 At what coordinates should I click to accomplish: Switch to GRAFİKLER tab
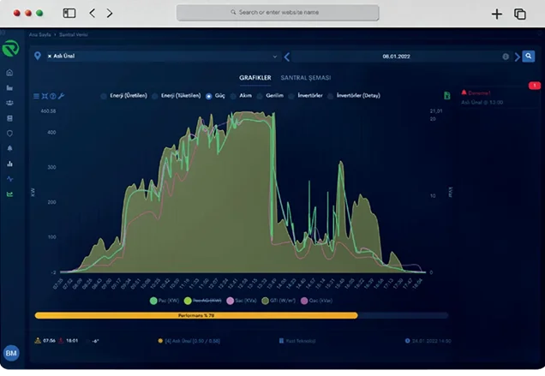pyautogui.click(x=255, y=77)
